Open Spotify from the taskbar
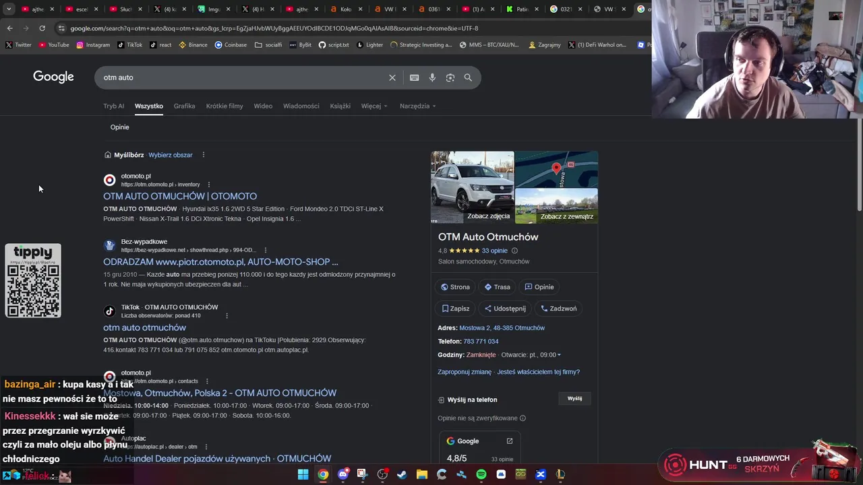This screenshot has width=863, height=485. point(481,475)
